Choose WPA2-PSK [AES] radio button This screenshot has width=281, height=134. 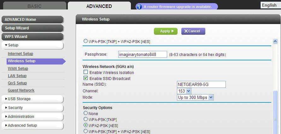pyautogui.click(x=86, y=125)
